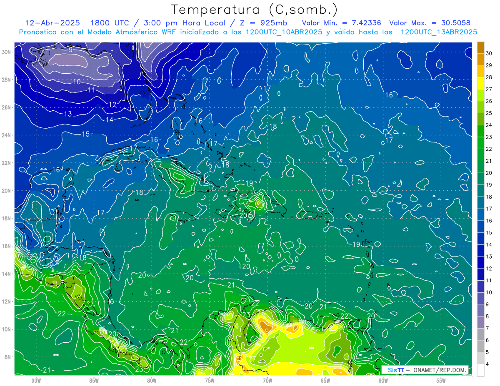500x386 pixels.
Task: Click the "ONAMET/REP.DOM." credit label
Action: (x=439, y=370)
